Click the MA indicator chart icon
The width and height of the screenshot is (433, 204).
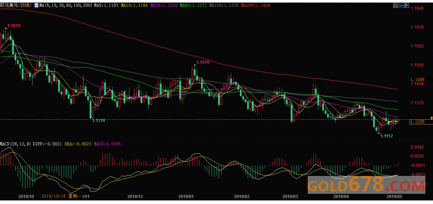pos(37,5)
